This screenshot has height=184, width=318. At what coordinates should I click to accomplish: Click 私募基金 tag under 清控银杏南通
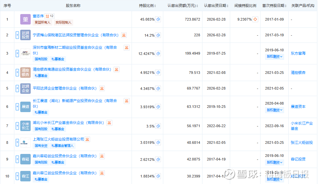[41, 76]
